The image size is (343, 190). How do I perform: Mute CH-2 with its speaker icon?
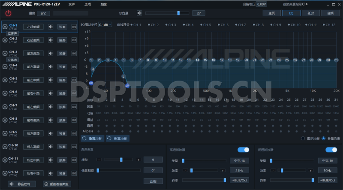click(x=51, y=40)
